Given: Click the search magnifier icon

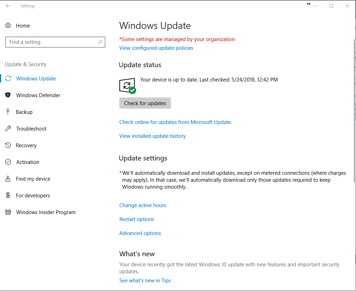Looking at the screenshot, I should (100, 42).
